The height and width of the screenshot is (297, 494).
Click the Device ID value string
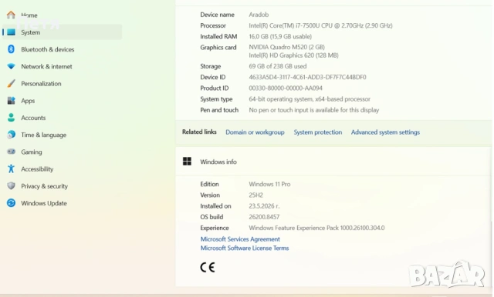[x=307, y=77]
